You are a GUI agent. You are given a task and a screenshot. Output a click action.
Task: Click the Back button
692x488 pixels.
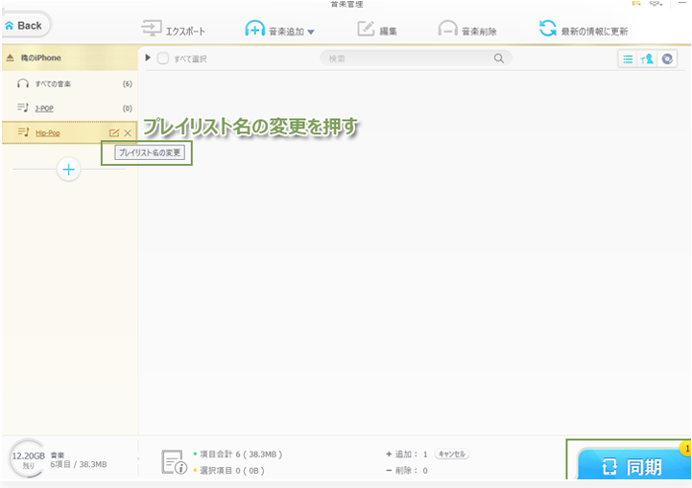pyautogui.click(x=25, y=25)
